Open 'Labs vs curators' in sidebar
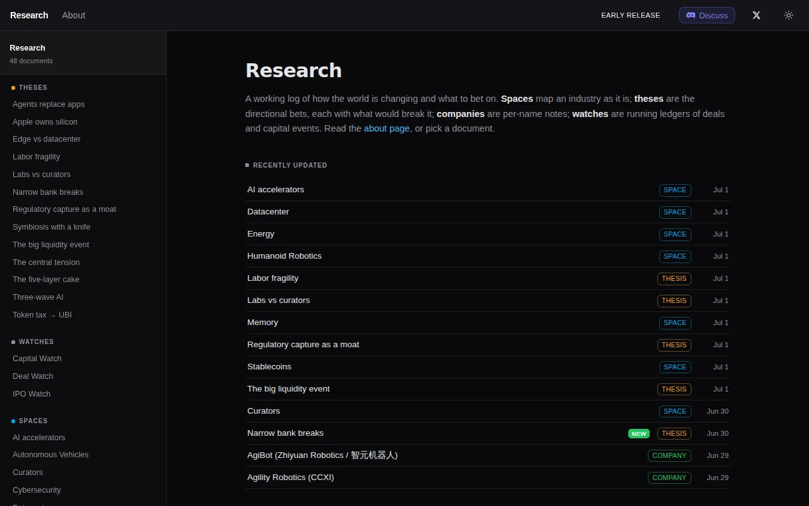 (x=42, y=175)
